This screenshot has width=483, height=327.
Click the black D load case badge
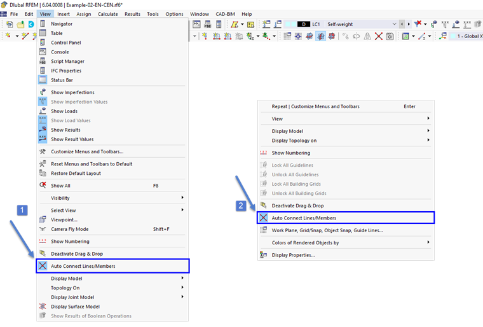304,24
